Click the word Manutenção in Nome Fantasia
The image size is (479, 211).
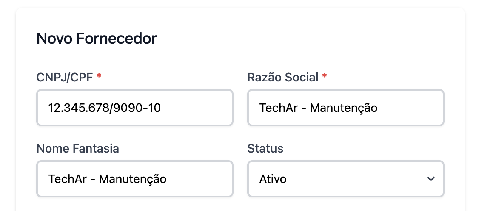(x=132, y=179)
